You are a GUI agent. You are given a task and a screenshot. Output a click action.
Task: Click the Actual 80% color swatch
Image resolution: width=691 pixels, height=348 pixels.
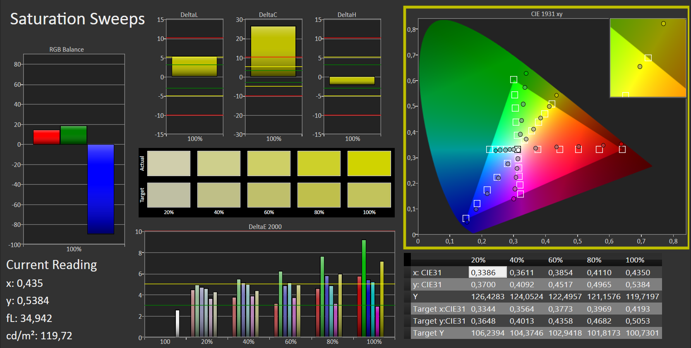(319, 163)
